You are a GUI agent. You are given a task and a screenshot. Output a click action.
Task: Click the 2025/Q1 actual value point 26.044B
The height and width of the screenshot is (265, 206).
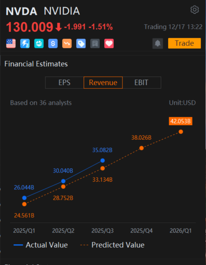pyautogui.click(x=24, y=198)
